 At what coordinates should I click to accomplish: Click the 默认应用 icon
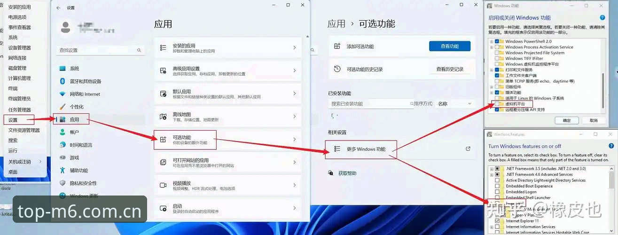click(163, 94)
